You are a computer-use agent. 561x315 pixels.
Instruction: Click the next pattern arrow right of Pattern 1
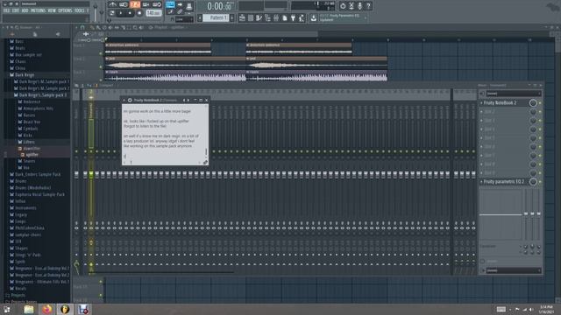232,17
